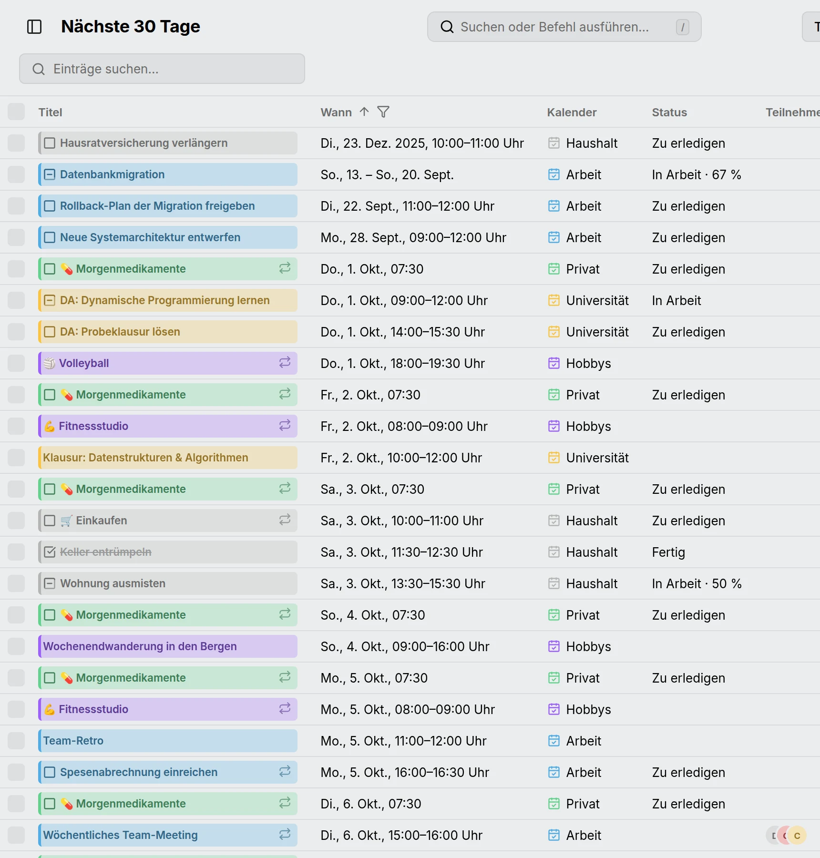The height and width of the screenshot is (858, 820).
Task: Open the Wann column filter icon
Action: [383, 112]
